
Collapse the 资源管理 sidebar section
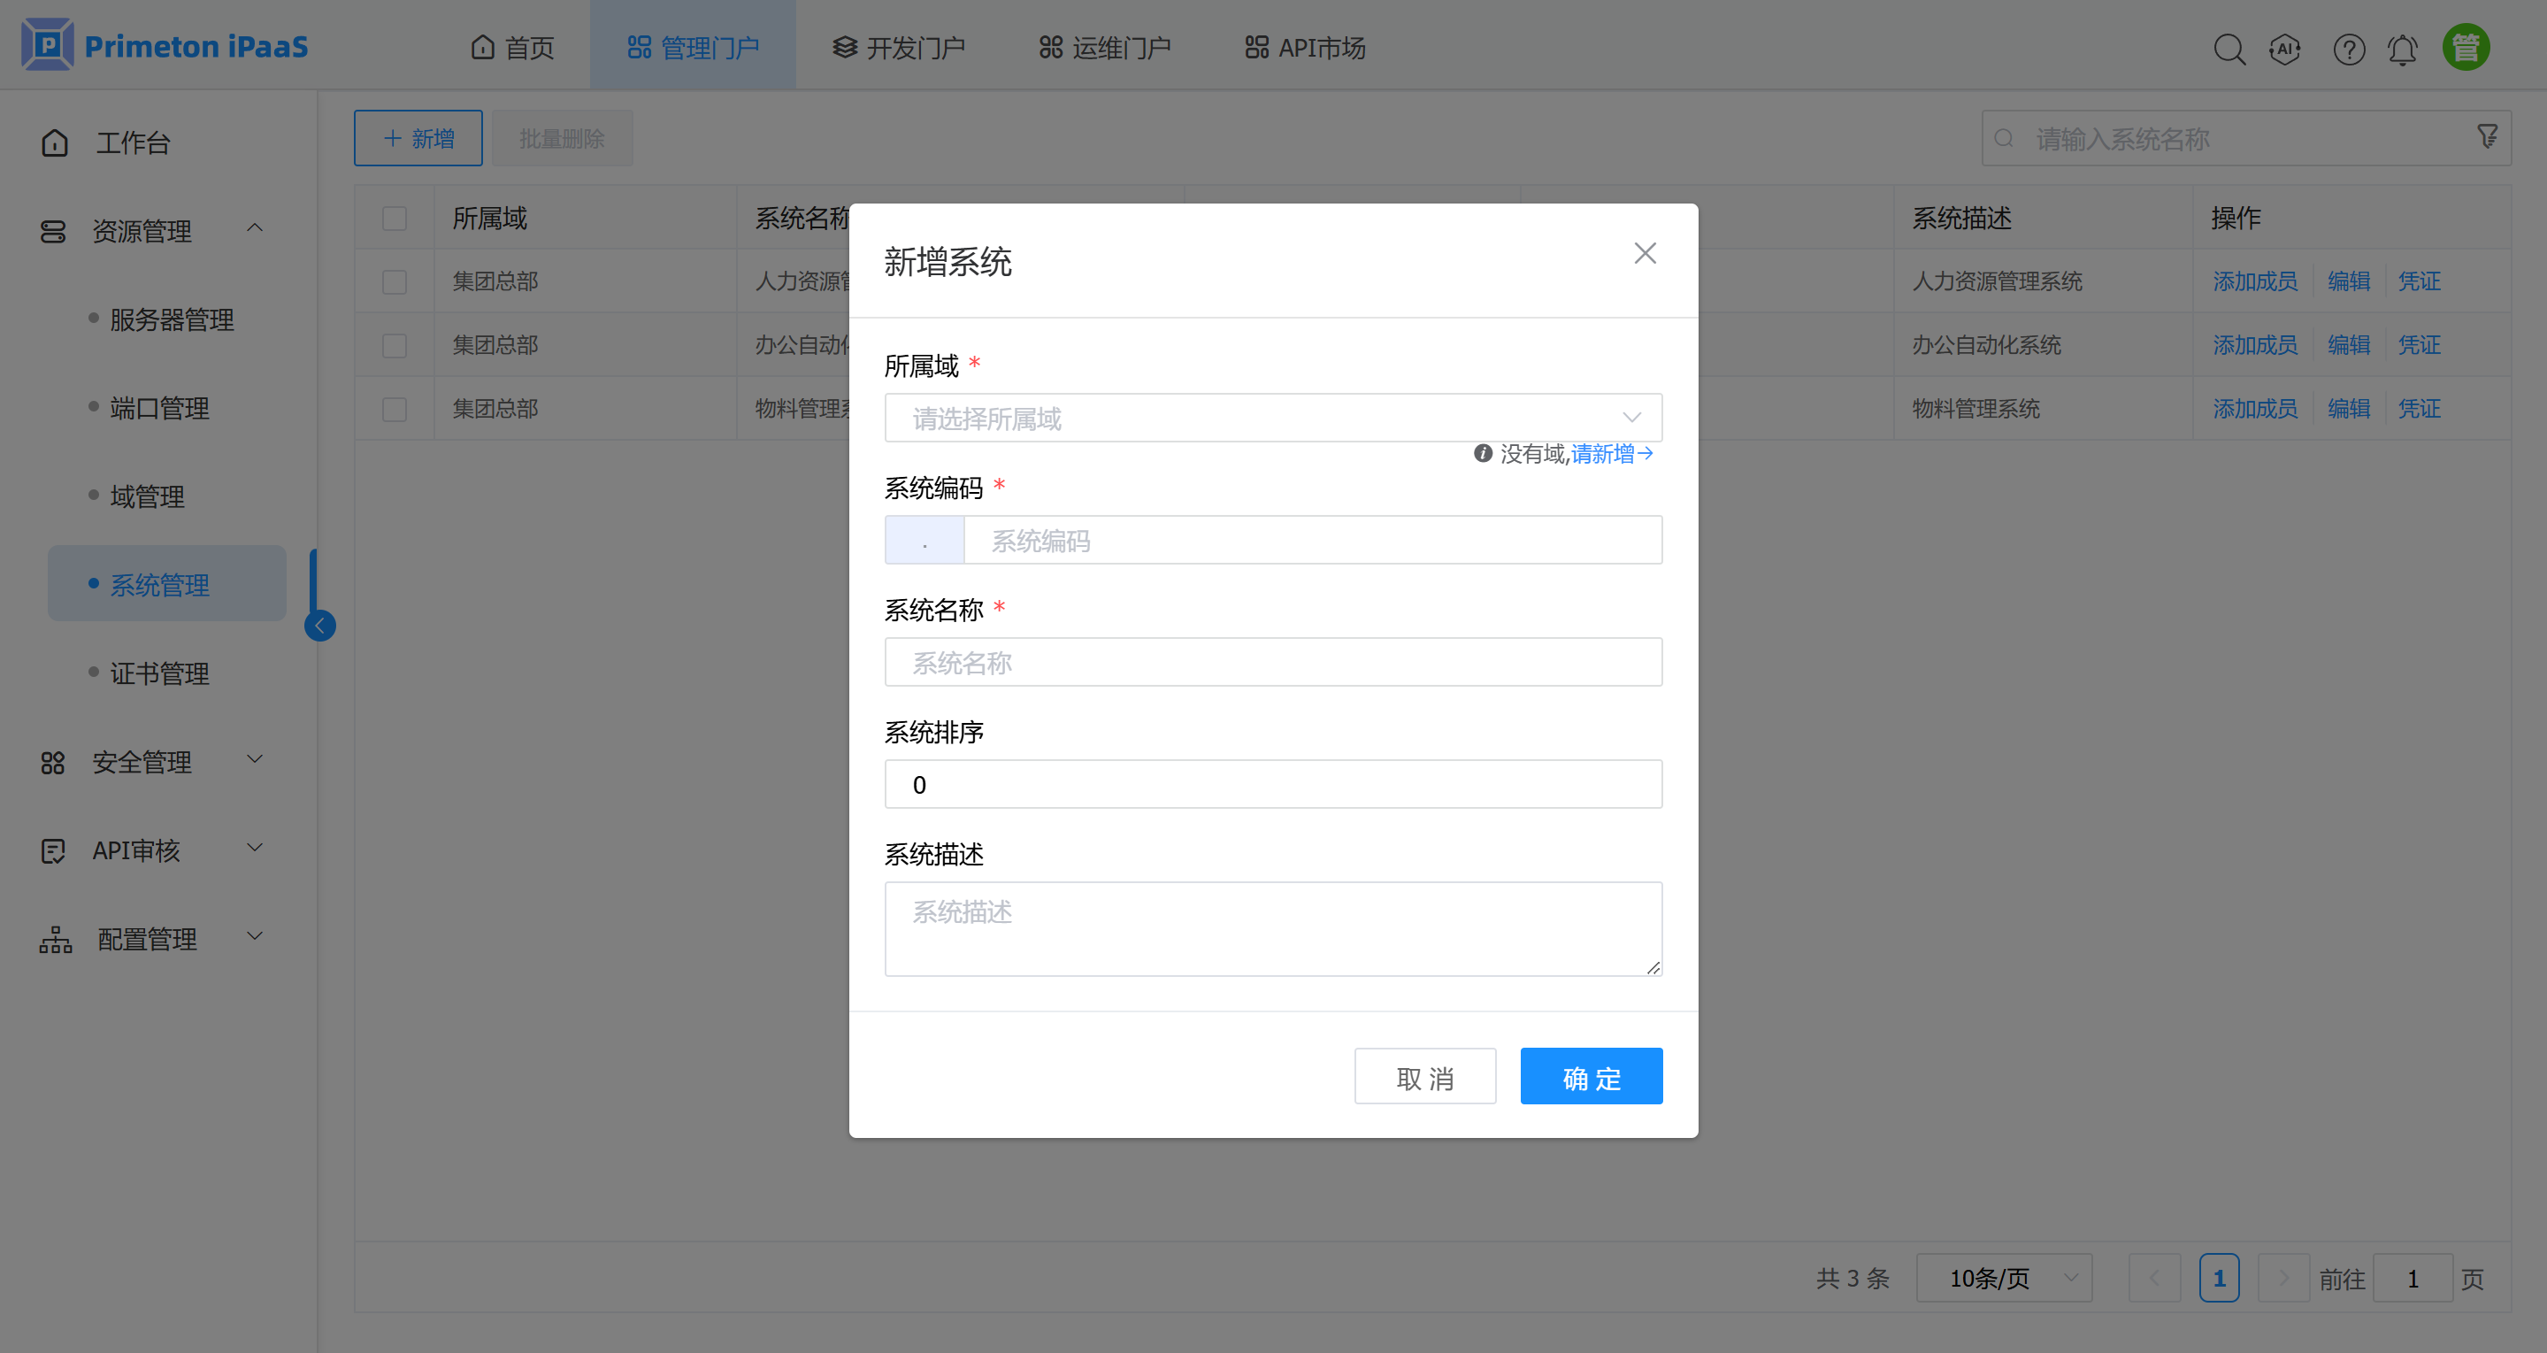254,228
